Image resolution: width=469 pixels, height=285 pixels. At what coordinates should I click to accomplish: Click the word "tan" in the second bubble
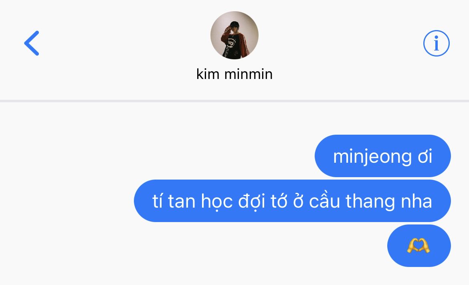click(182, 202)
